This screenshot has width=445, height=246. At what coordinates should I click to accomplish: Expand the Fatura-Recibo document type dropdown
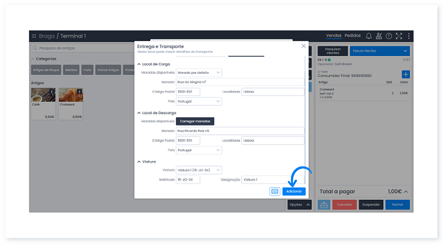379,51
